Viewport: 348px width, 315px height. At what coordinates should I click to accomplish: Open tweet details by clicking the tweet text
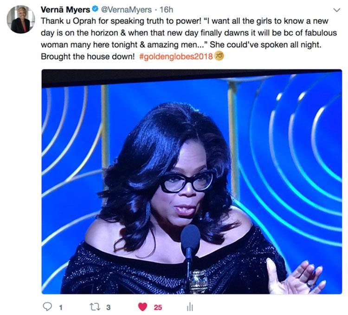[189, 38]
